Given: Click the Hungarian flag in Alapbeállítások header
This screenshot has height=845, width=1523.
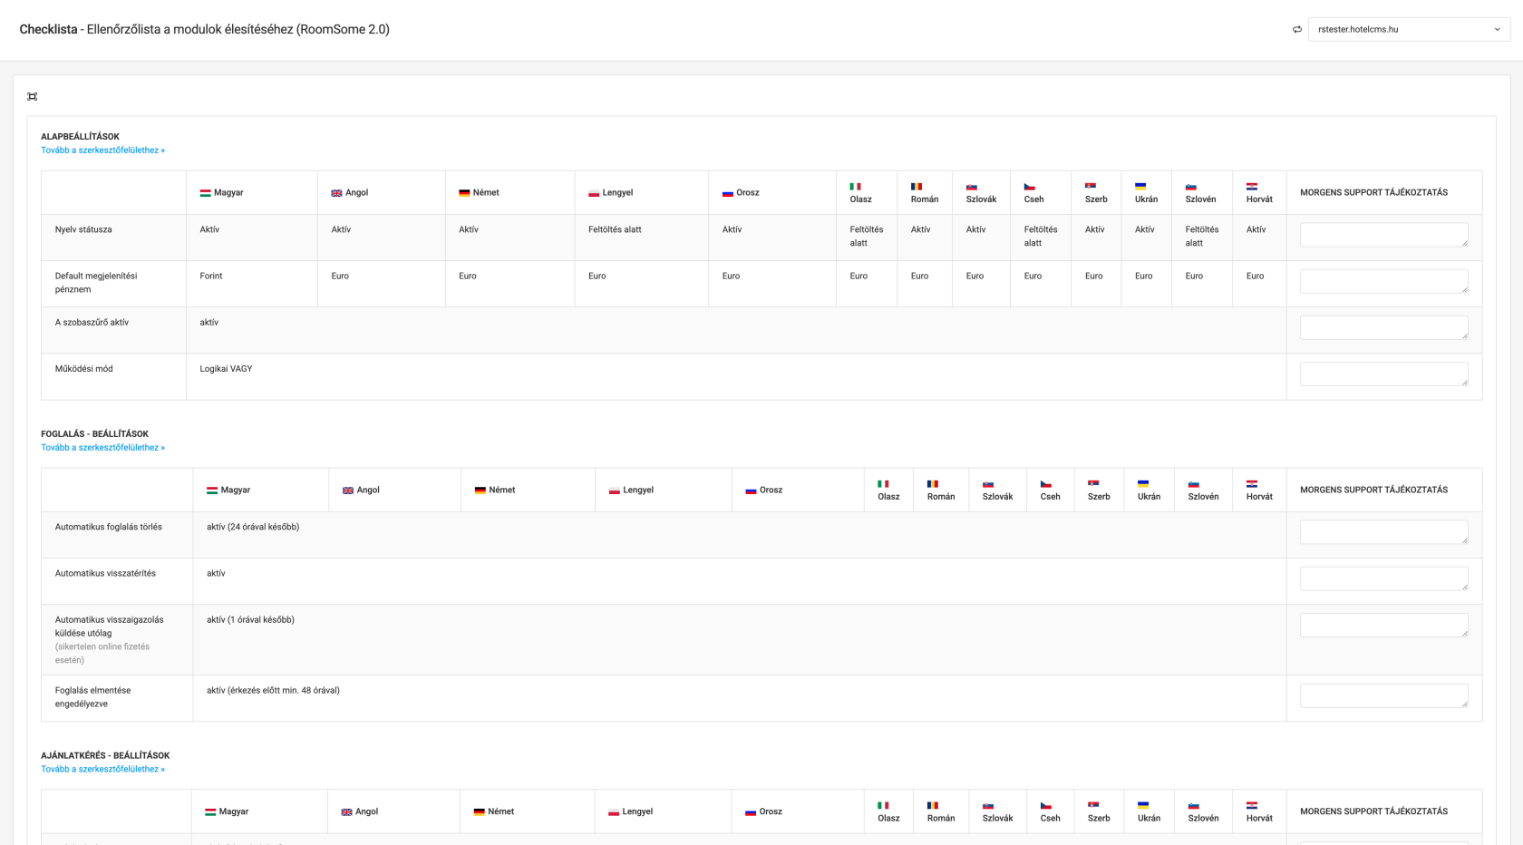Looking at the screenshot, I should tap(206, 193).
